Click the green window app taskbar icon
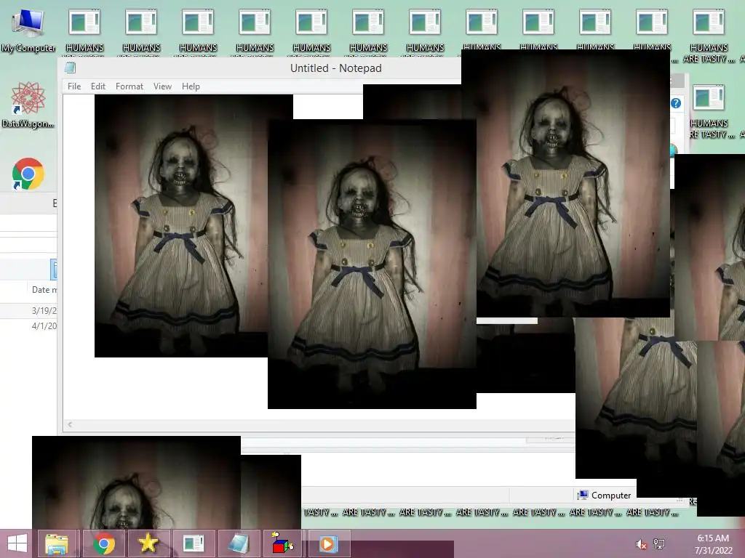 click(193, 543)
